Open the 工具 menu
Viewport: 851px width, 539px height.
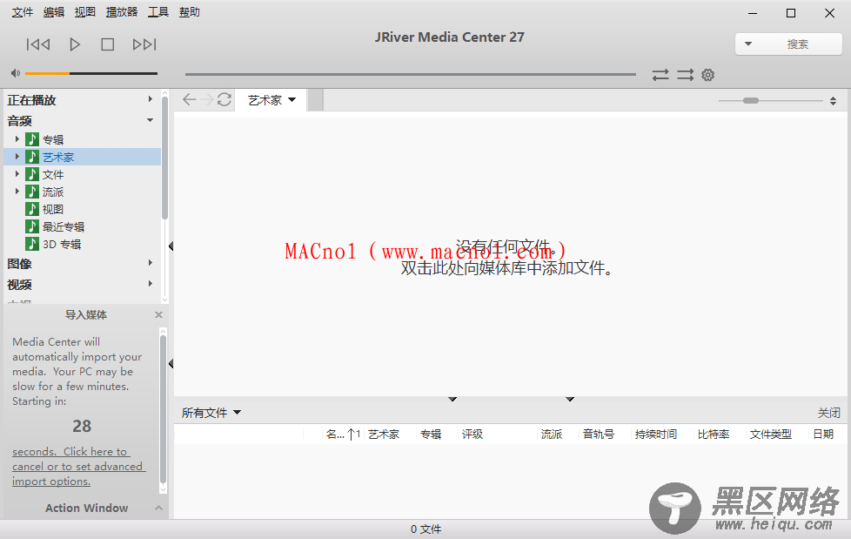(158, 12)
